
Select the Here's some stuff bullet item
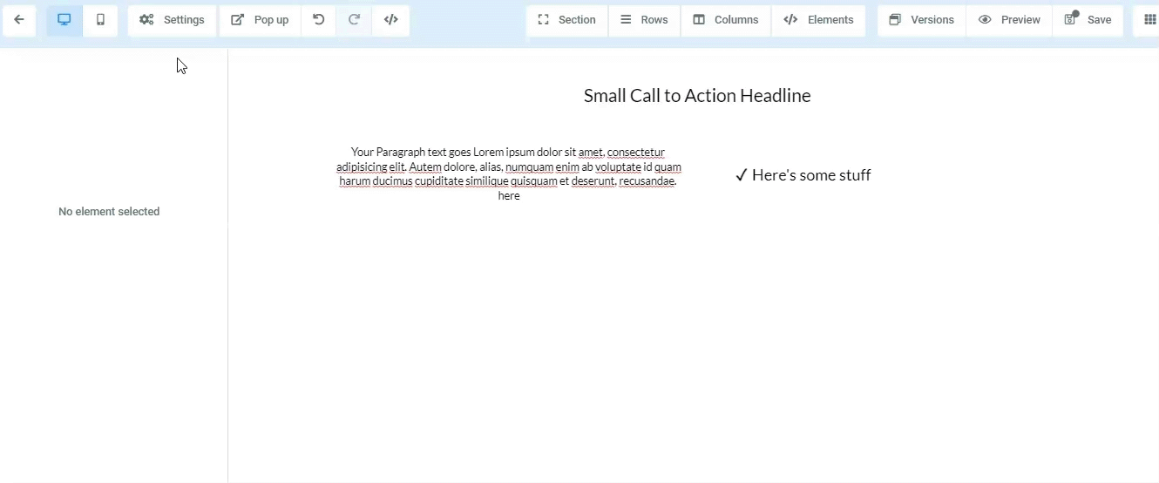click(x=803, y=175)
